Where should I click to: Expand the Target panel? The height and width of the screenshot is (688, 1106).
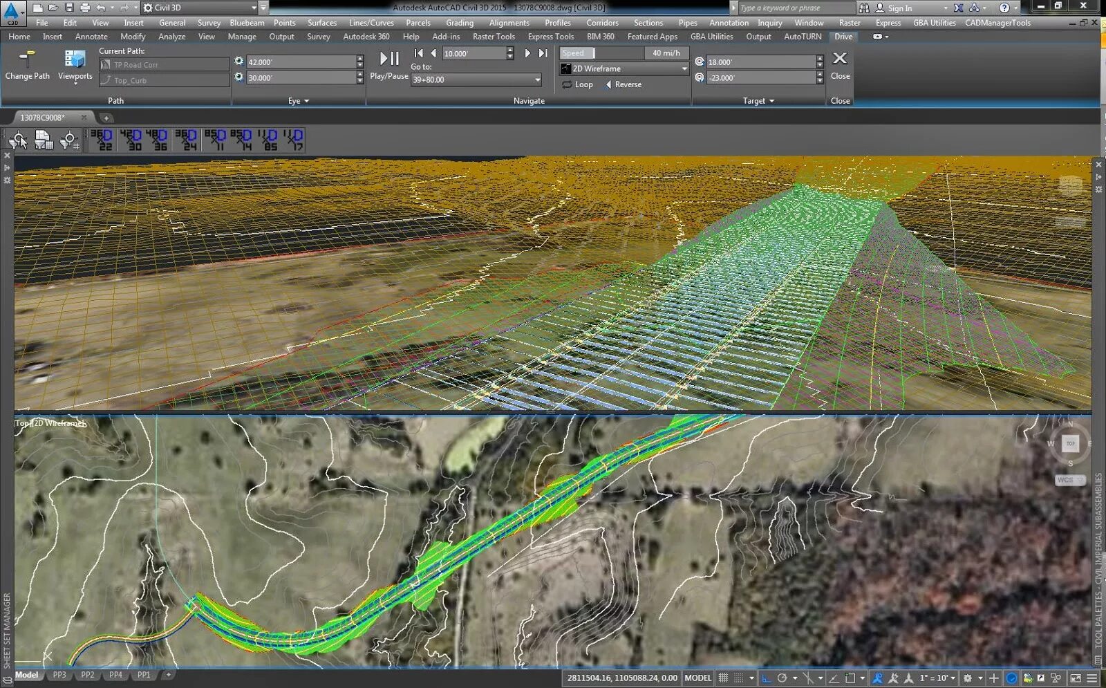click(758, 101)
